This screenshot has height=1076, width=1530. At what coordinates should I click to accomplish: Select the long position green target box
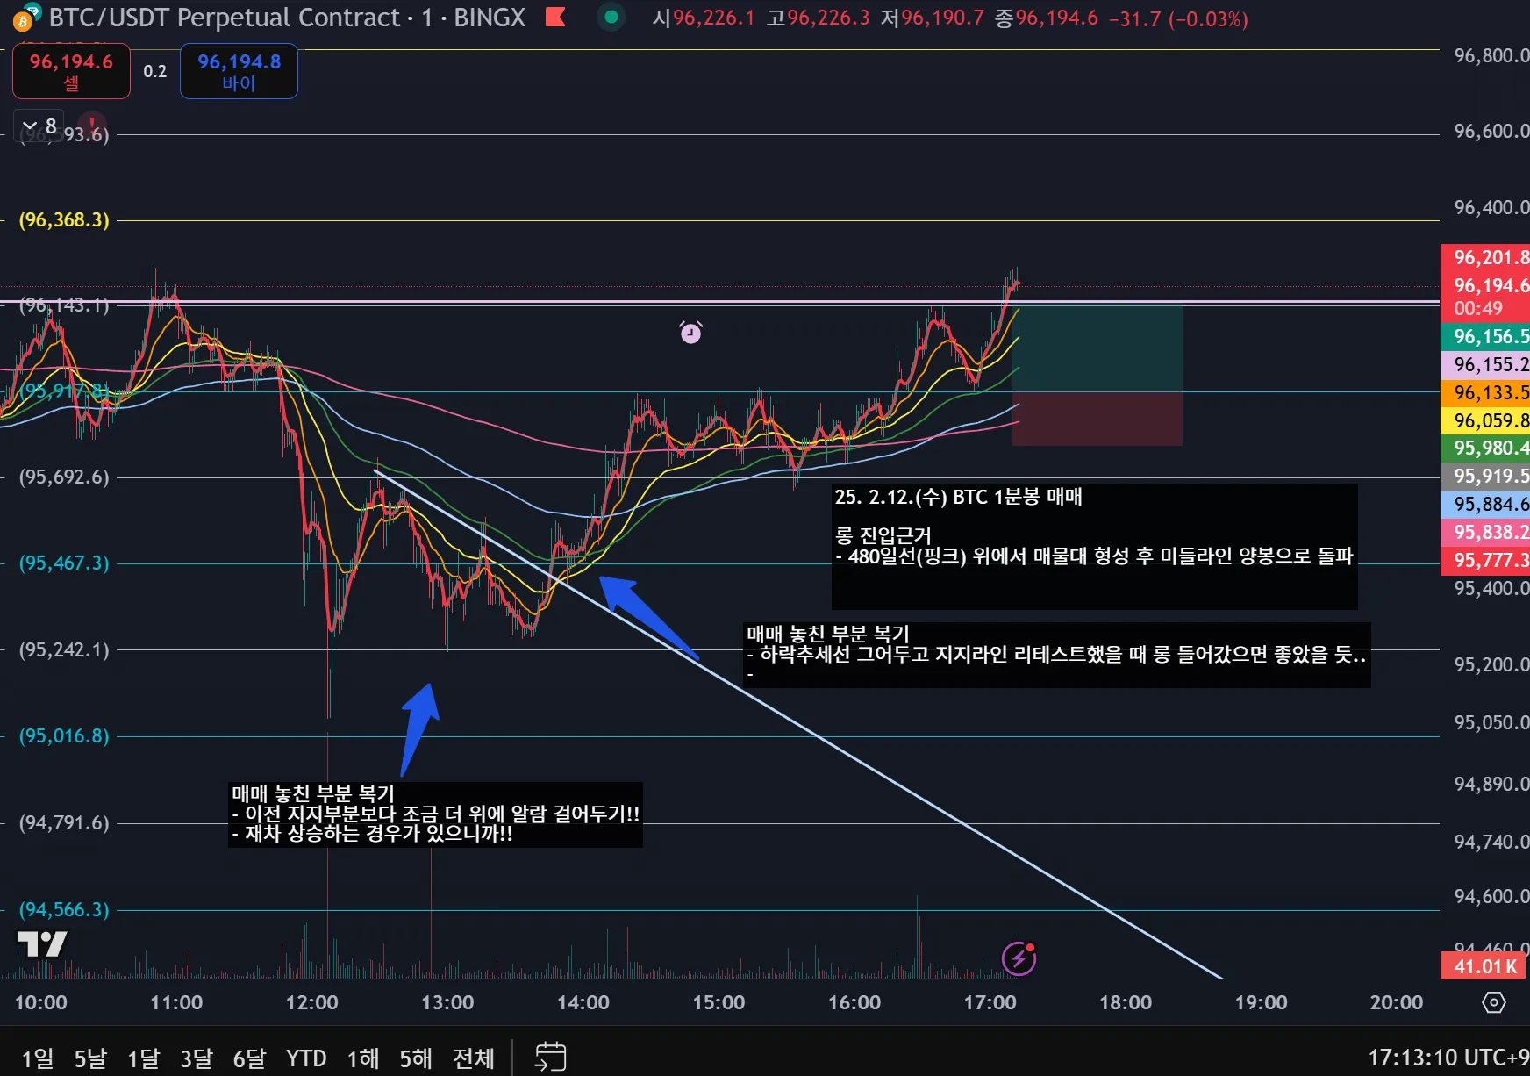(x=1097, y=348)
